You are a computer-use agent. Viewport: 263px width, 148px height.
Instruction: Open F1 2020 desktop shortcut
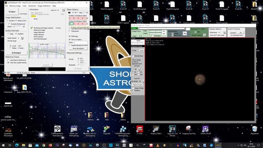point(140,130)
